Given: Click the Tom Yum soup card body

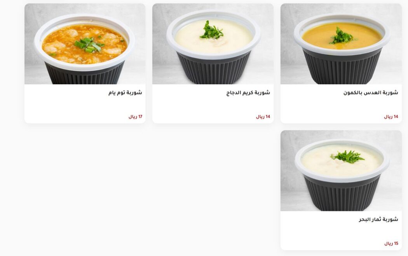Looking at the screenshot, I should coord(85,104).
